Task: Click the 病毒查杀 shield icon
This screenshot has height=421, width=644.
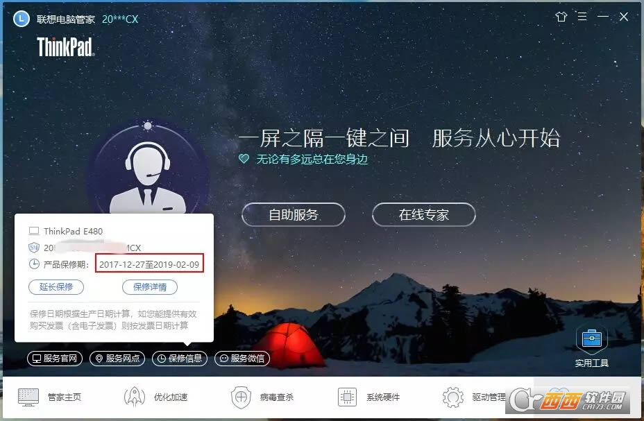Action: pyautogui.click(x=241, y=397)
